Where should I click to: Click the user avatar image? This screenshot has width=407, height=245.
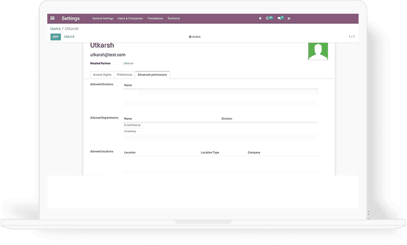[x=318, y=51]
